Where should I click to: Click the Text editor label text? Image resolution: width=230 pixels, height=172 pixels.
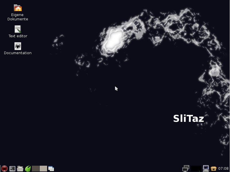pos(18,36)
